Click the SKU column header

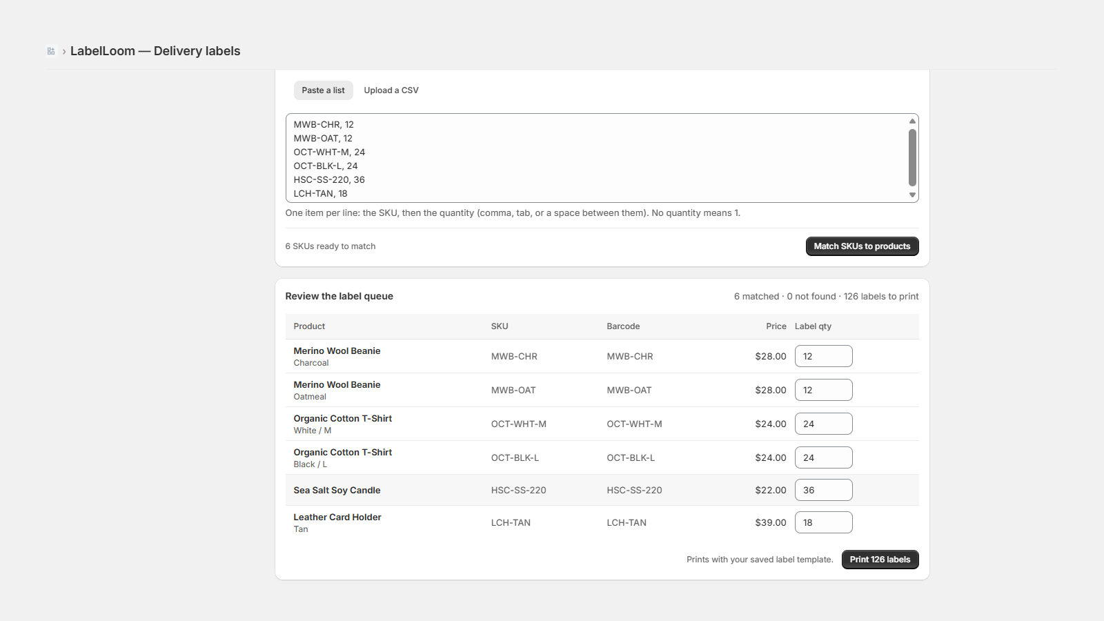(x=500, y=326)
